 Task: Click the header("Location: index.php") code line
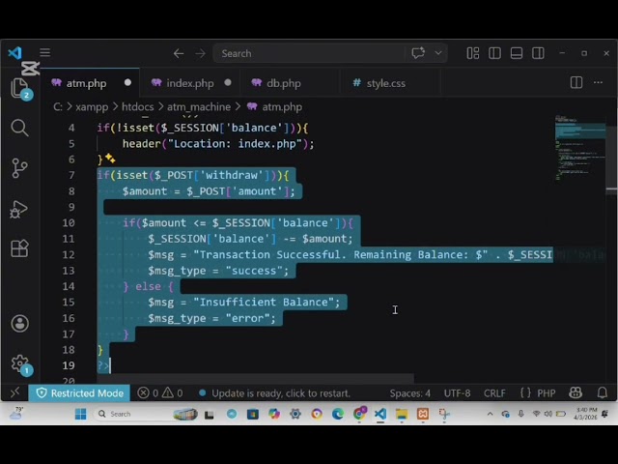pyautogui.click(x=218, y=144)
